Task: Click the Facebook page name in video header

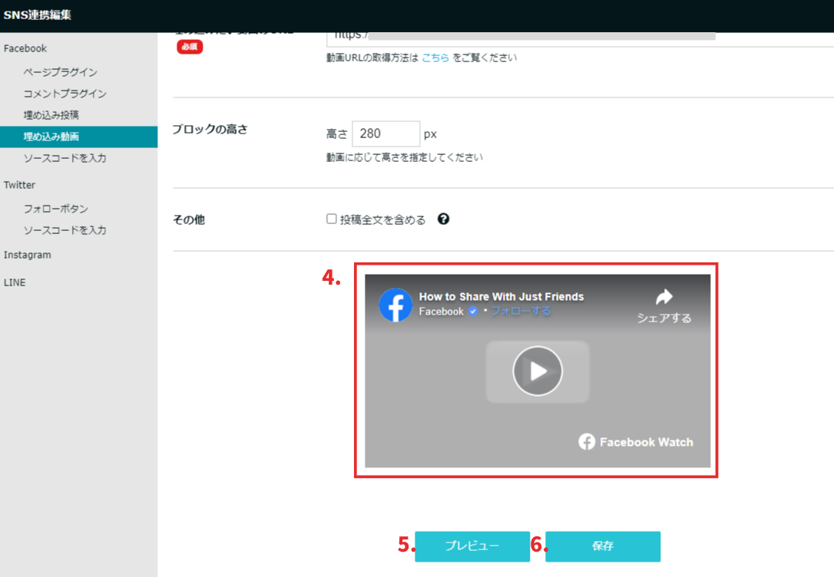Action: click(441, 312)
